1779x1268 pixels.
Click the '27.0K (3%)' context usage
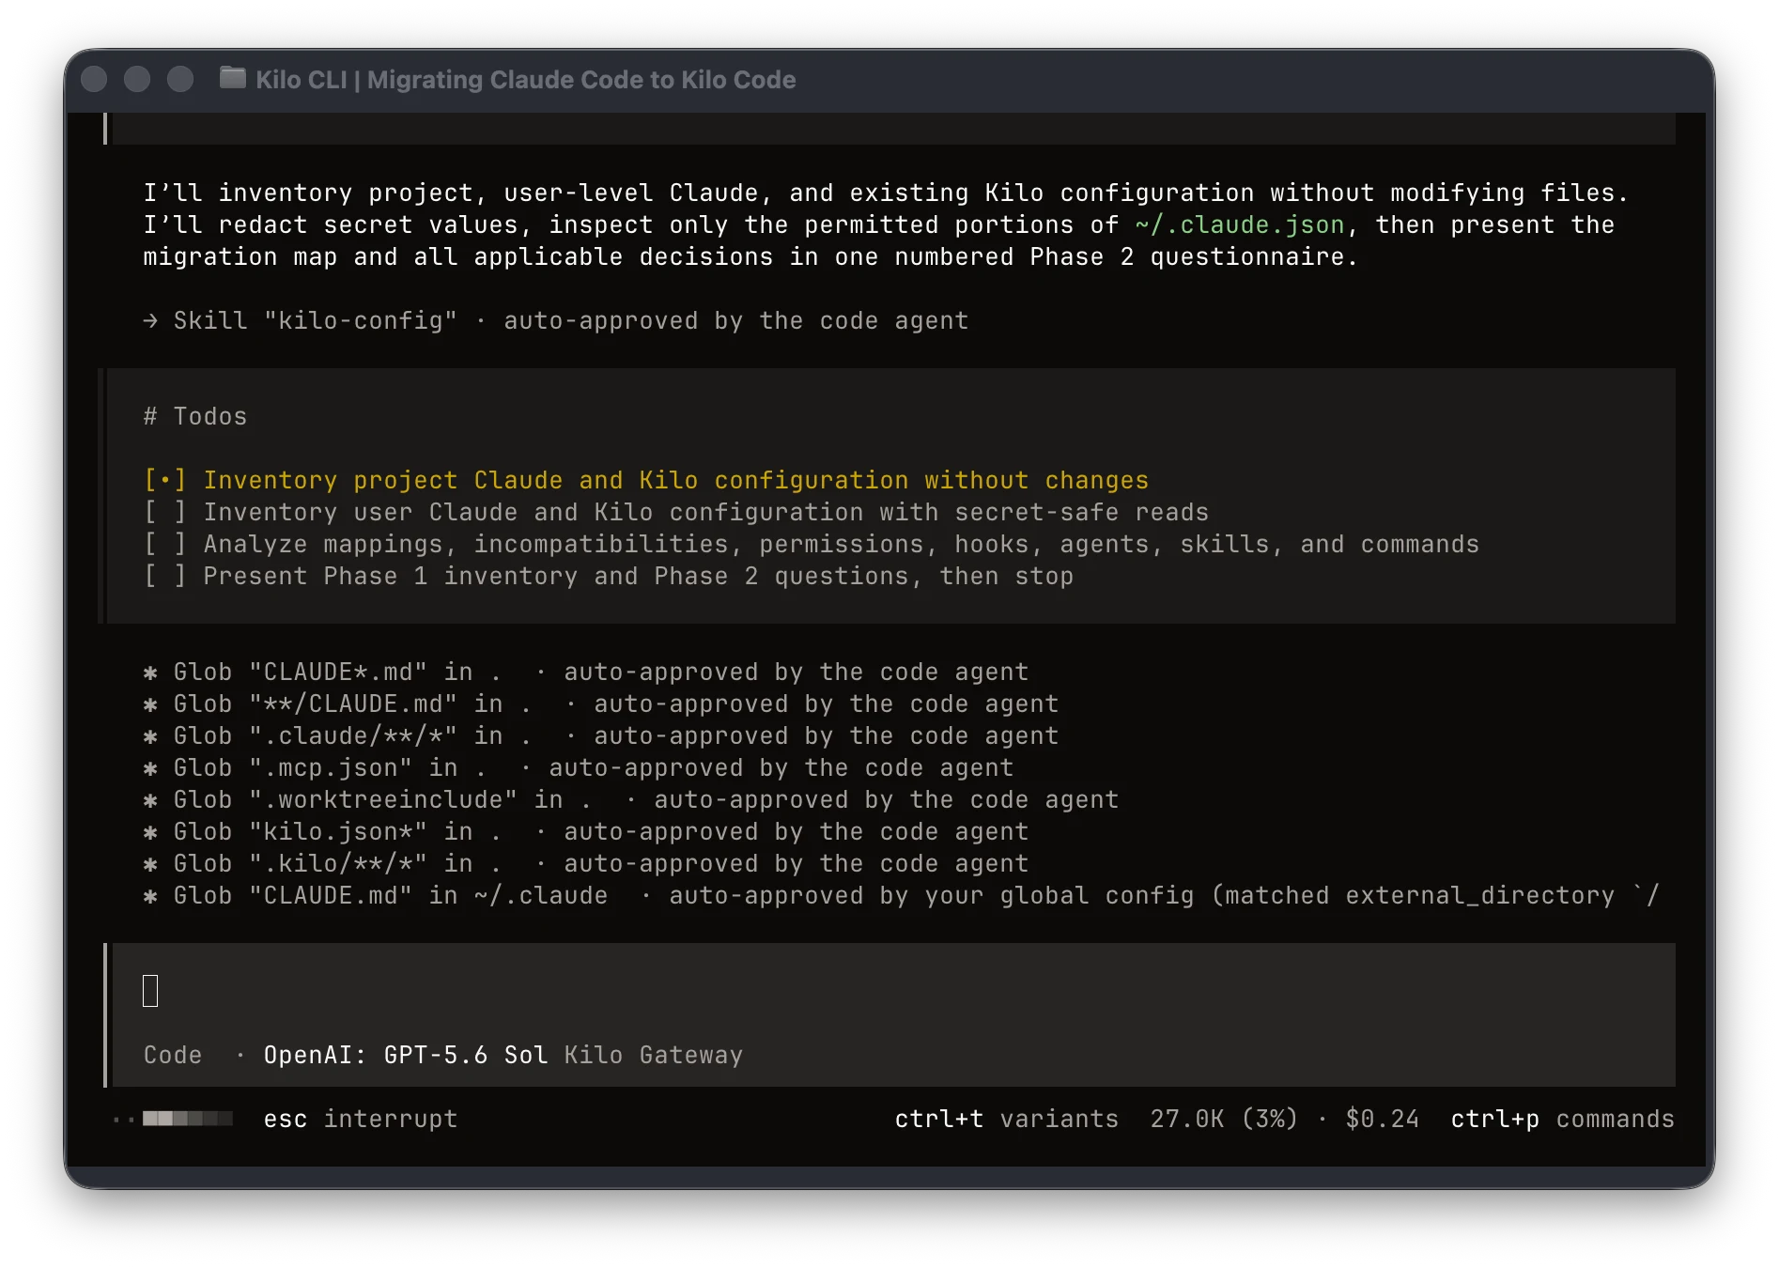point(1224,1120)
